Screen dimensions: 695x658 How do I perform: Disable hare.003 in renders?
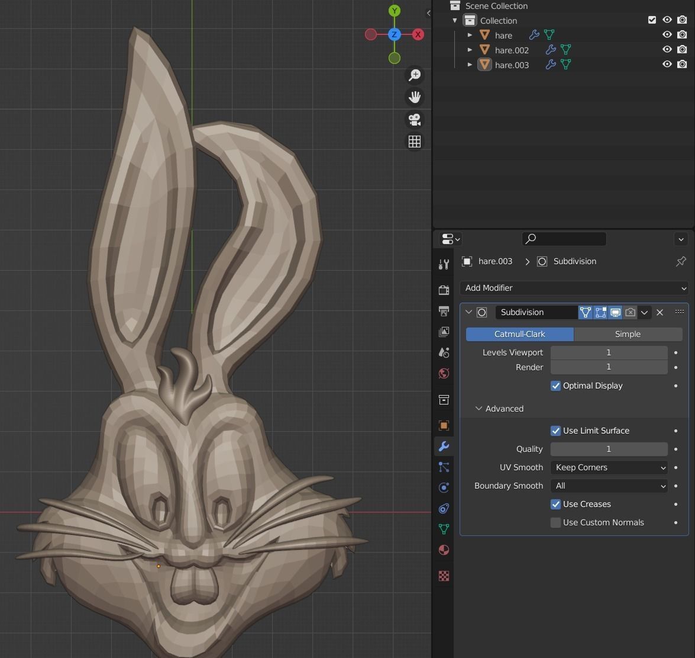point(682,64)
